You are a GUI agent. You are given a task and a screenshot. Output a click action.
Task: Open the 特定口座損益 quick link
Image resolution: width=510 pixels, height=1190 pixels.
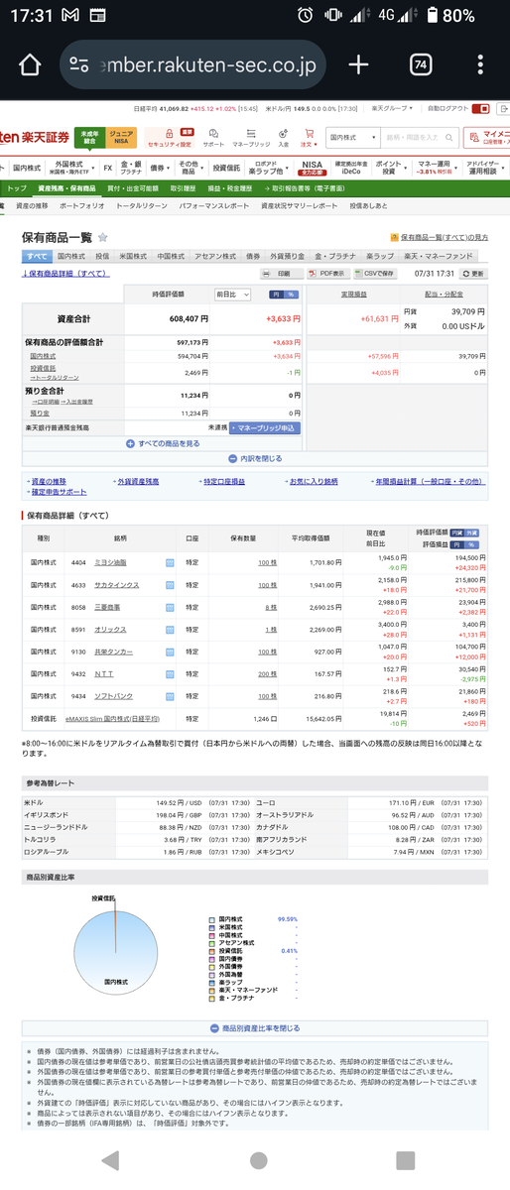[x=224, y=481]
